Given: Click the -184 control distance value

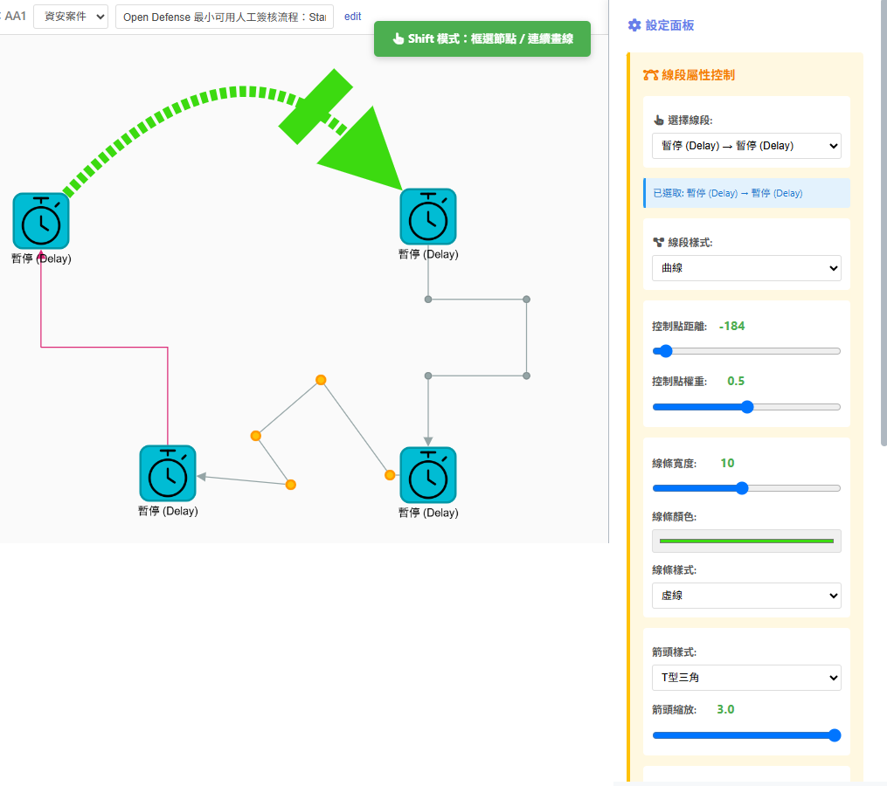Looking at the screenshot, I should [731, 327].
